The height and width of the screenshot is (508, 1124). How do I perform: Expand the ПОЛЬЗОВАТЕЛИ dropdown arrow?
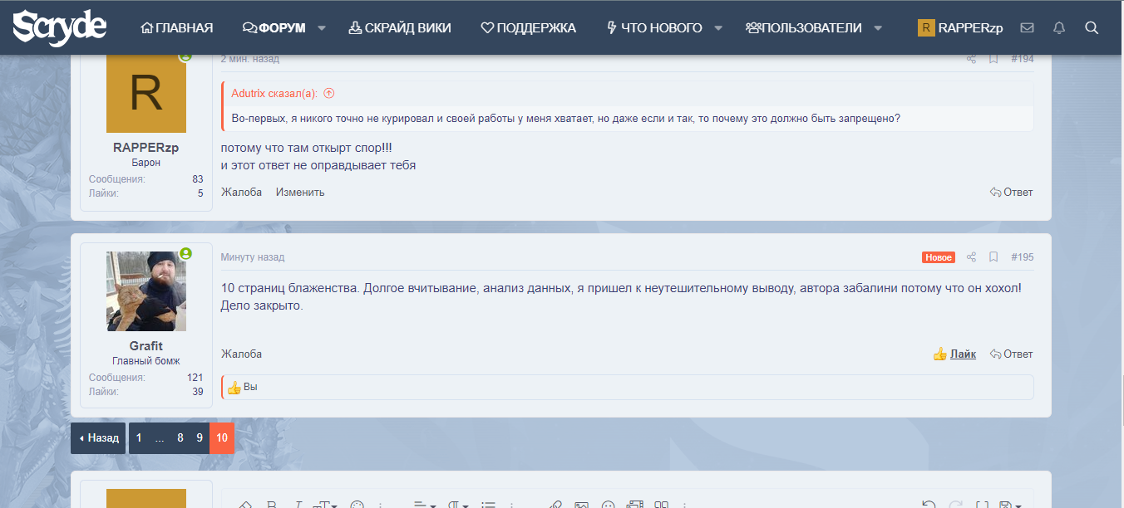(x=879, y=27)
